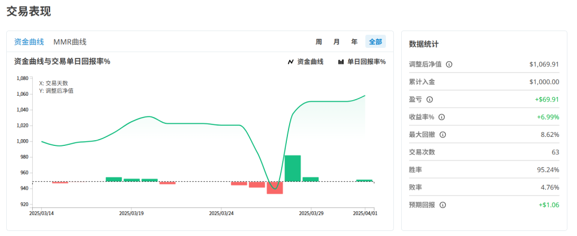Select the 周 time range

[318, 42]
